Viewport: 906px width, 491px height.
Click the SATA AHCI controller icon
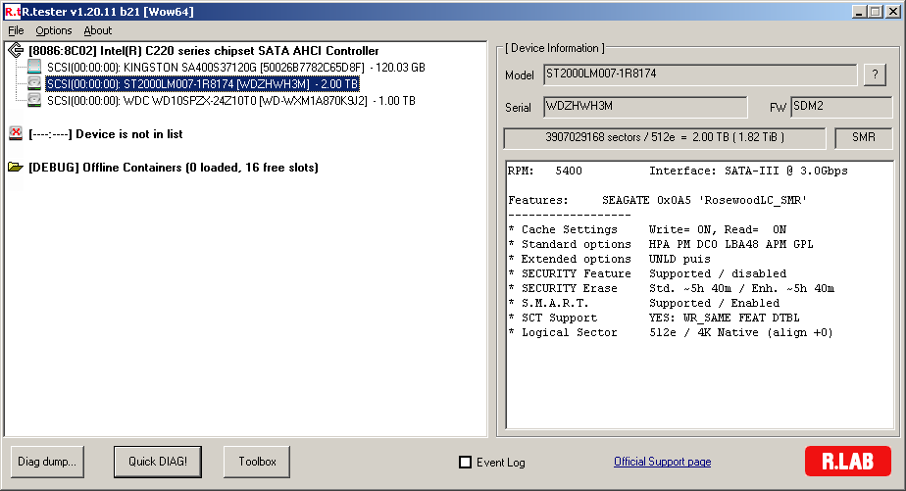pyautogui.click(x=16, y=50)
